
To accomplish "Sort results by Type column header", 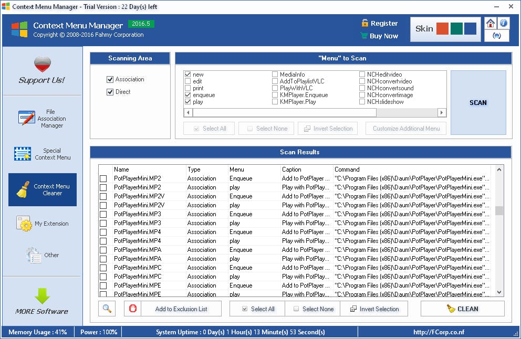I will point(207,169).
